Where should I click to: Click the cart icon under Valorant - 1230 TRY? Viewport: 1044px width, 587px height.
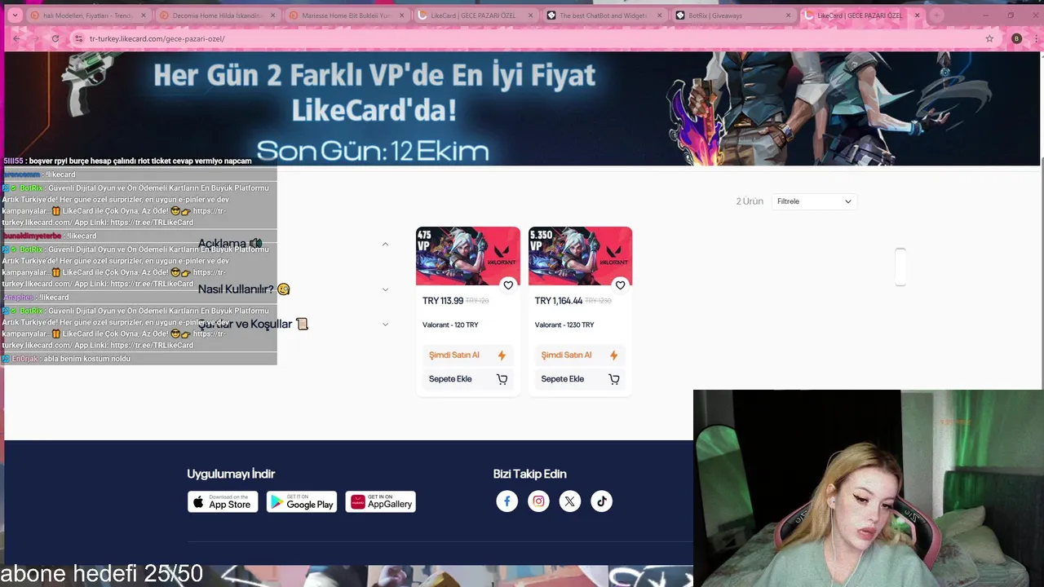614,379
